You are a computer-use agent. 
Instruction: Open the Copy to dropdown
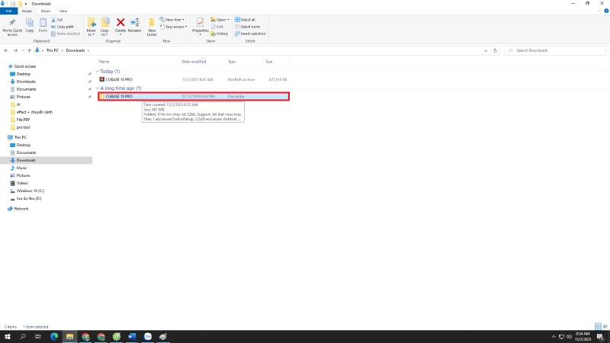[105, 27]
